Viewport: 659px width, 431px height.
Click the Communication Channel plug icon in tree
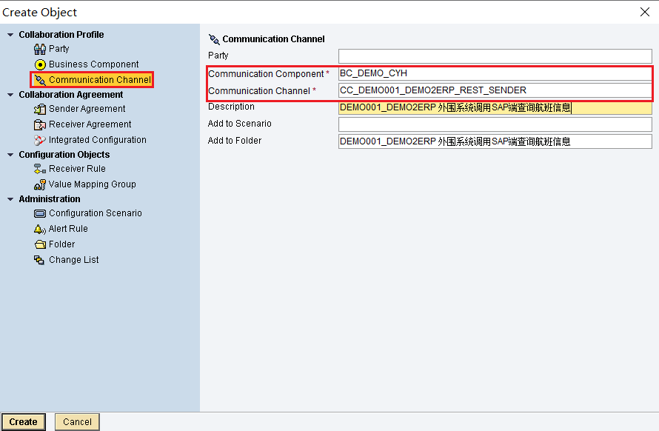[40, 80]
